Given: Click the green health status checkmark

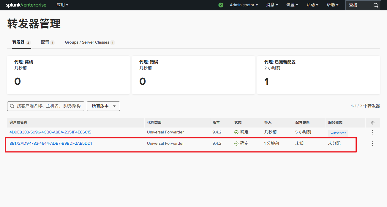Looking at the screenshot, I should point(221,5).
